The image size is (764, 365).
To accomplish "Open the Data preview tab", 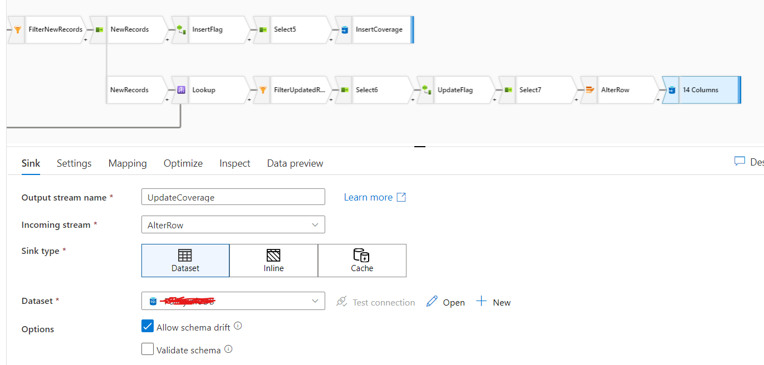I will coord(295,163).
